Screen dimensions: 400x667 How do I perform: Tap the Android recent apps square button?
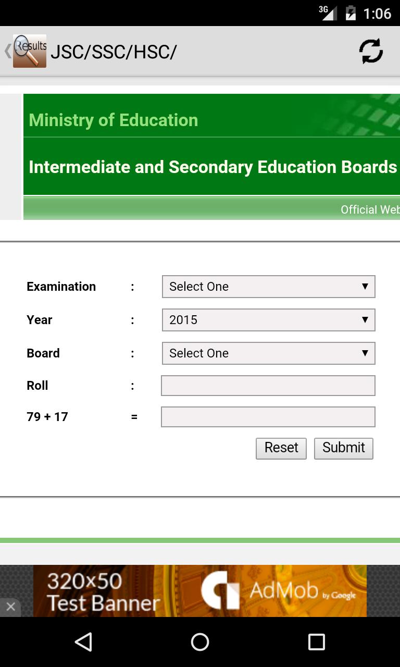pos(316,642)
